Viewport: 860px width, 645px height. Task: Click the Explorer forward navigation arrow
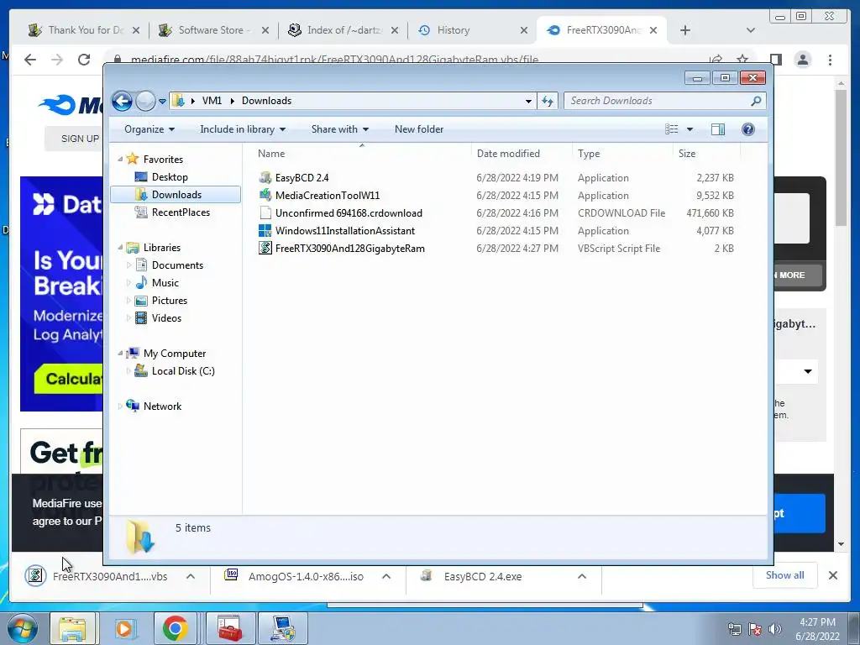145,101
